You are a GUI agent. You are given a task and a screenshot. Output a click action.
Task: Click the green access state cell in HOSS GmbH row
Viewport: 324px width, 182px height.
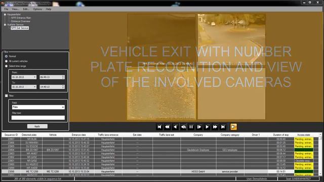(x=304, y=171)
